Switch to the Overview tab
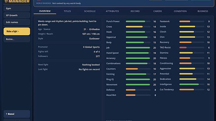The width and height of the screenshot is (216, 121). [x=45, y=11]
